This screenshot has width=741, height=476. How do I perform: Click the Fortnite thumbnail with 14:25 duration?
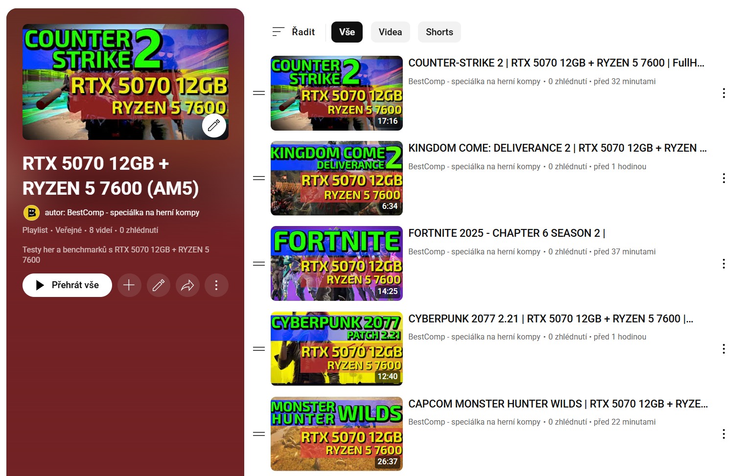pyautogui.click(x=337, y=264)
